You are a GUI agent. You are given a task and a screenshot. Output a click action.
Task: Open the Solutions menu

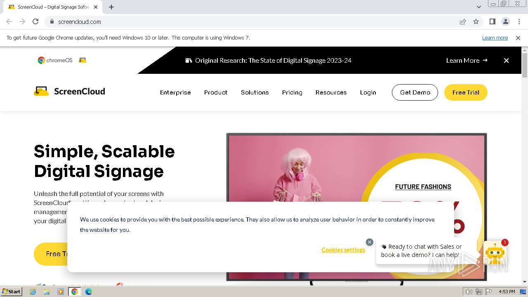click(255, 92)
